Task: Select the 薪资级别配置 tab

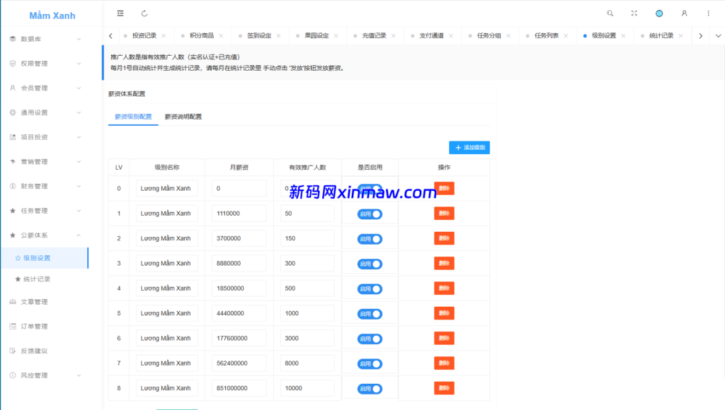Action: (133, 117)
